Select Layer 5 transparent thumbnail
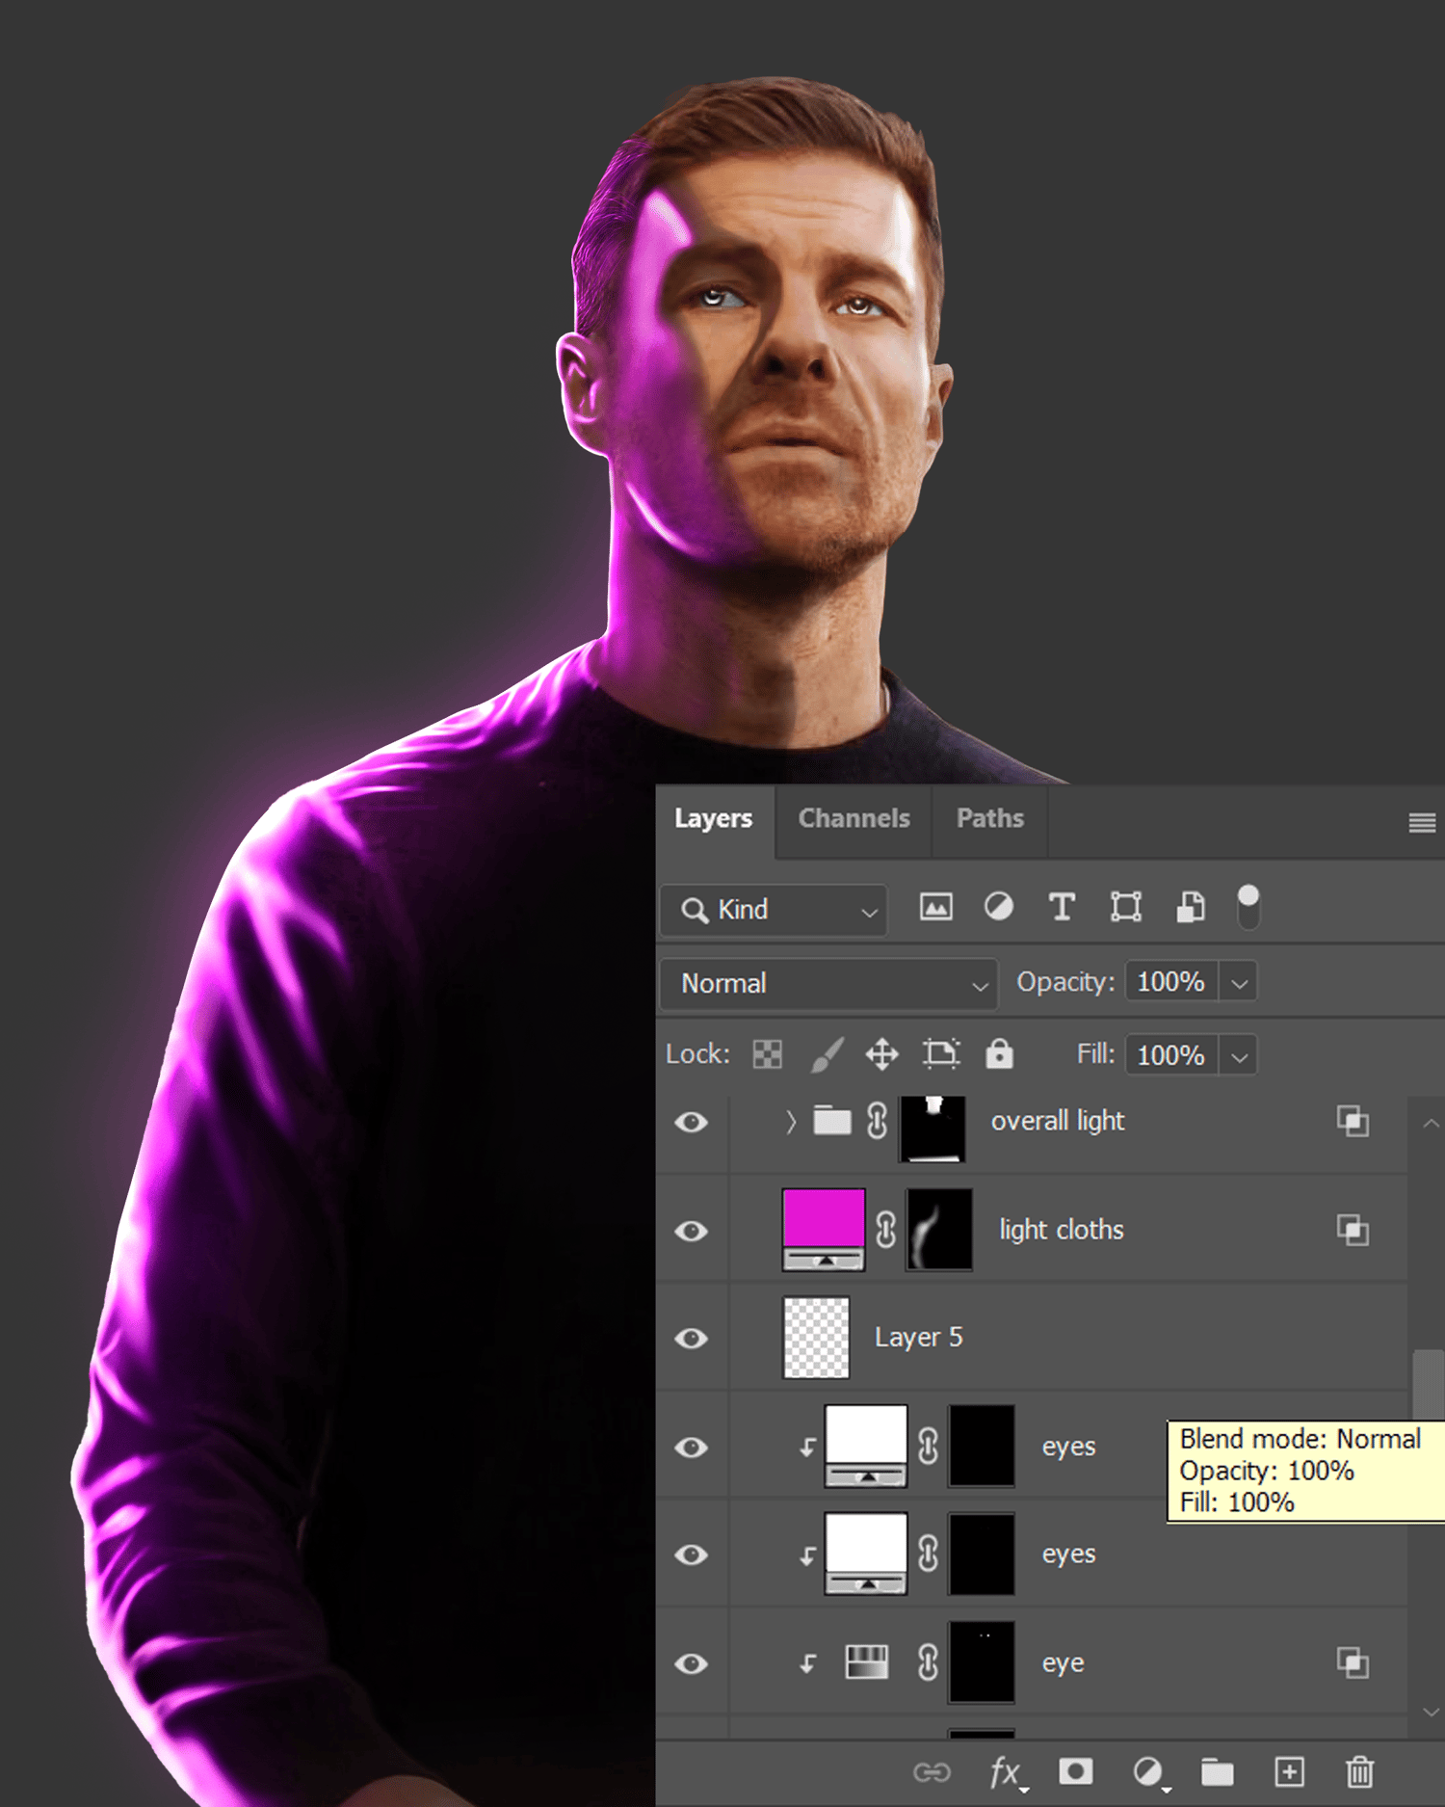This screenshot has height=1807, width=1445. (x=816, y=1338)
